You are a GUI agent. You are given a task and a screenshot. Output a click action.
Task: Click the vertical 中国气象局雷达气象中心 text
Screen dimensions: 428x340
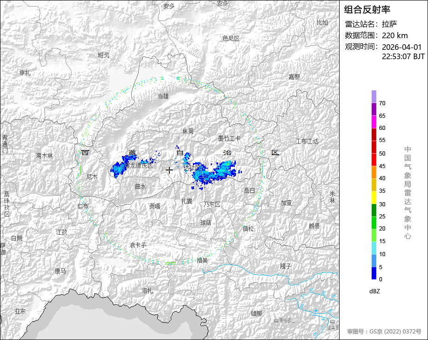(x=408, y=193)
